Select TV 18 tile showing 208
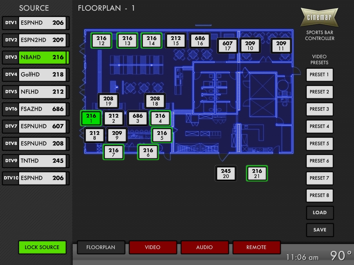Screen dimensions: 354x265 click(155, 101)
